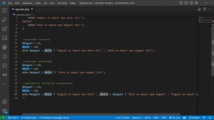Open More Actions menu in editor toolbar
214x120 pixels.
(210, 9)
